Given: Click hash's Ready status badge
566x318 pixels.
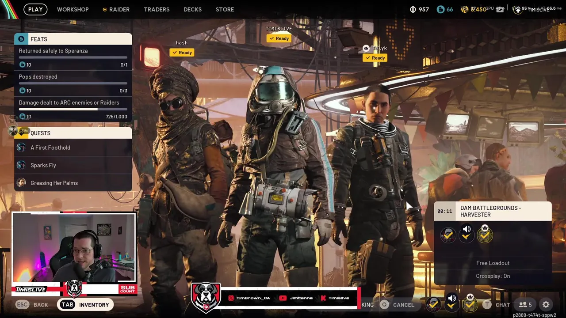Looking at the screenshot, I should [182, 53].
